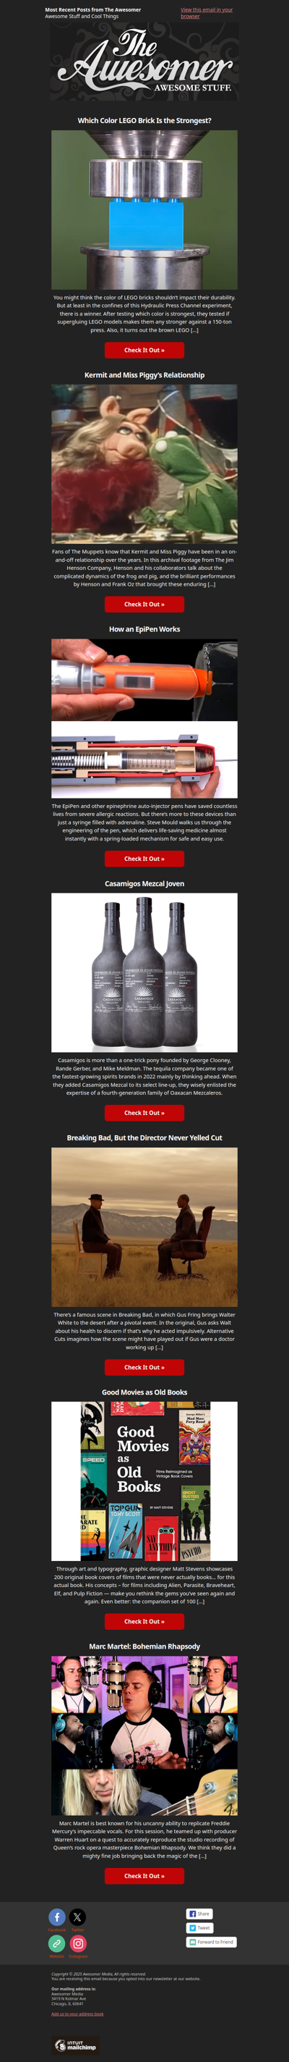
Task: Click the Tweet button
Action: [x=199, y=1927]
